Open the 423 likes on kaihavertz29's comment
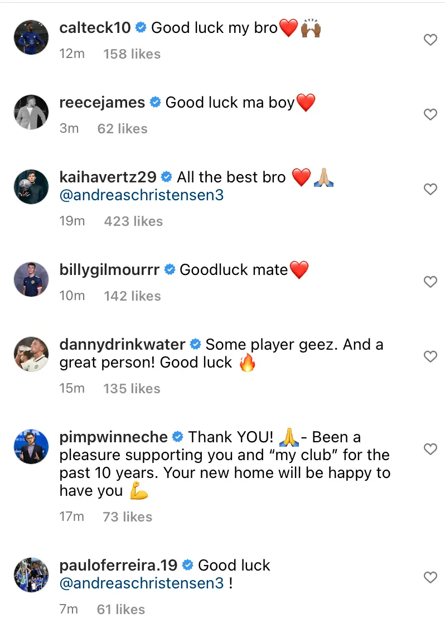 (x=133, y=221)
